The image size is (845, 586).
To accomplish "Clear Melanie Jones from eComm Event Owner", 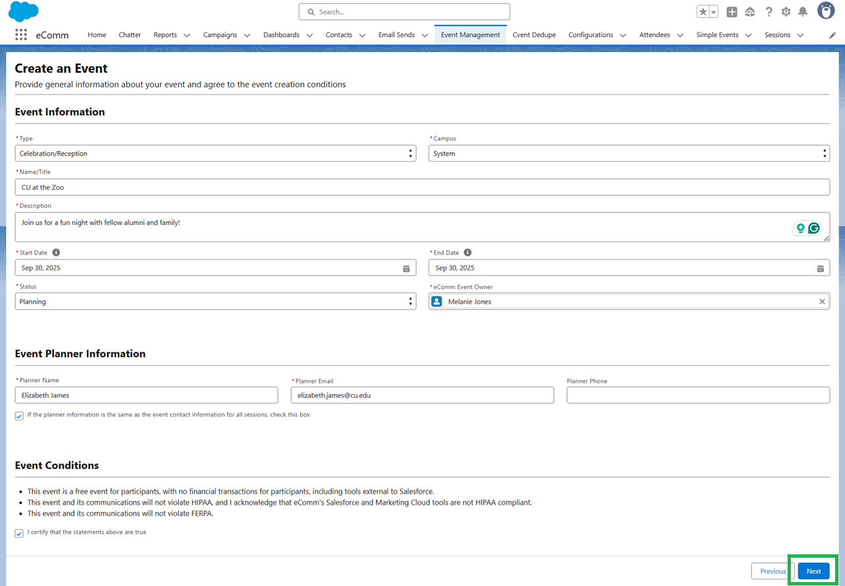I will tap(822, 302).
